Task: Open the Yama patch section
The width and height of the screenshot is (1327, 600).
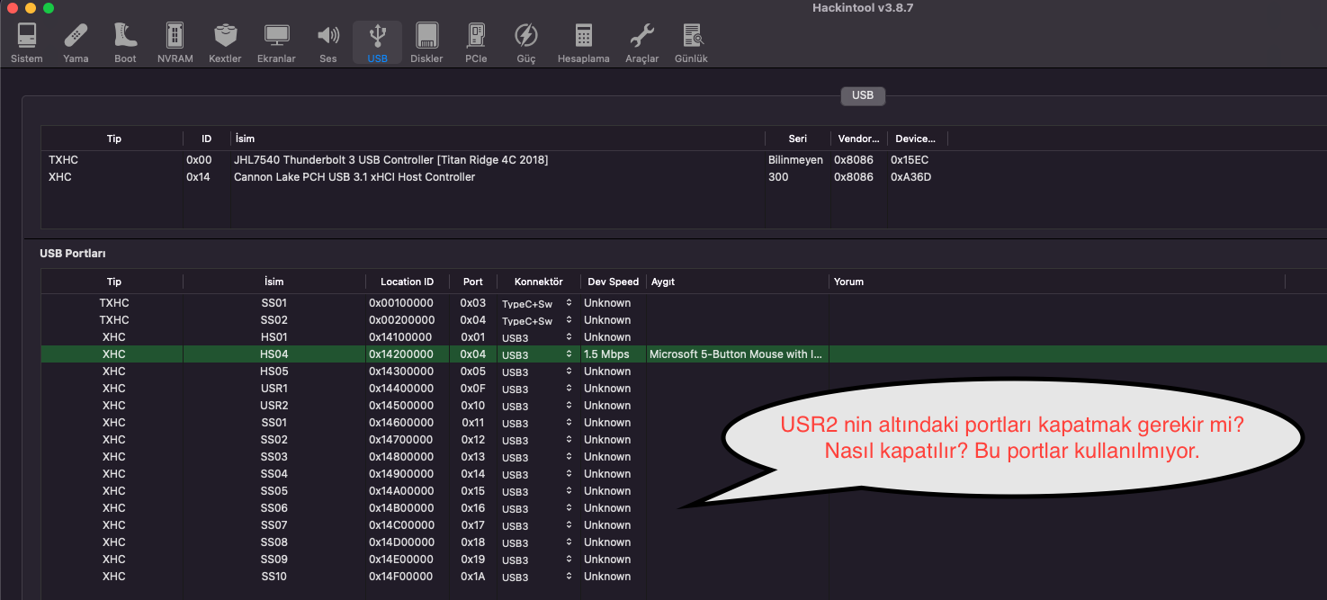Action: (x=76, y=42)
